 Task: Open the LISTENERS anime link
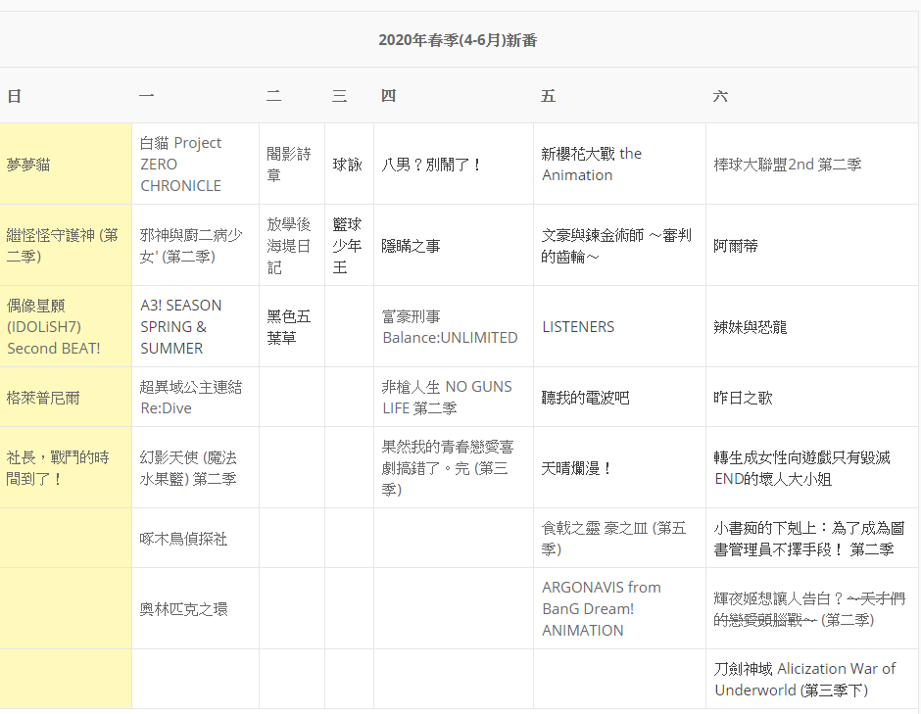578,326
